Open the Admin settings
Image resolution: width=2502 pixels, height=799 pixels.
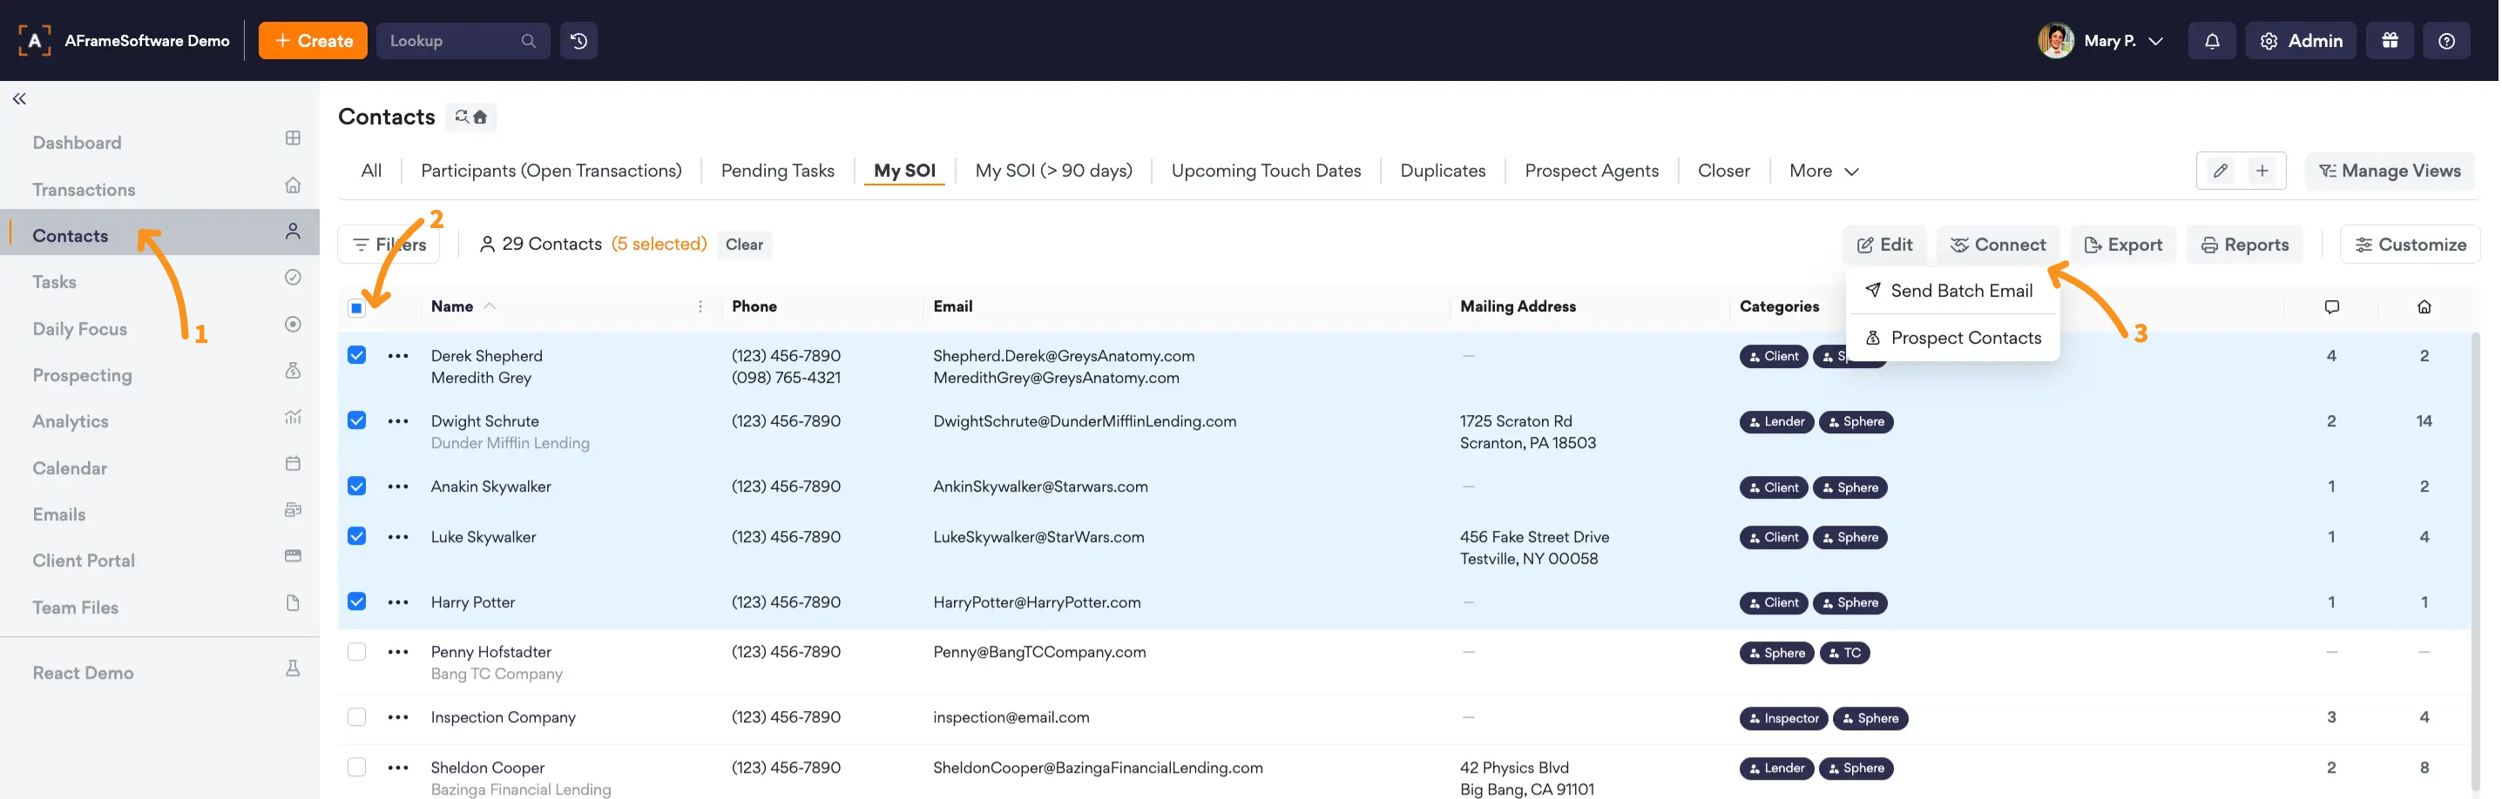[2300, 41]
